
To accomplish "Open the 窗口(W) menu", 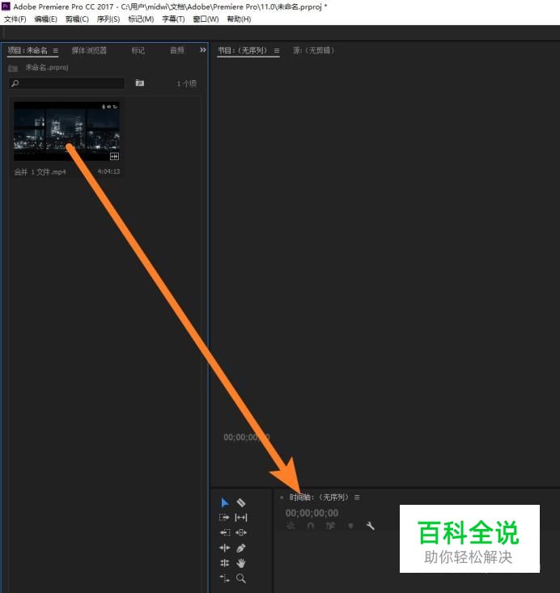I will tap(206, 19).
